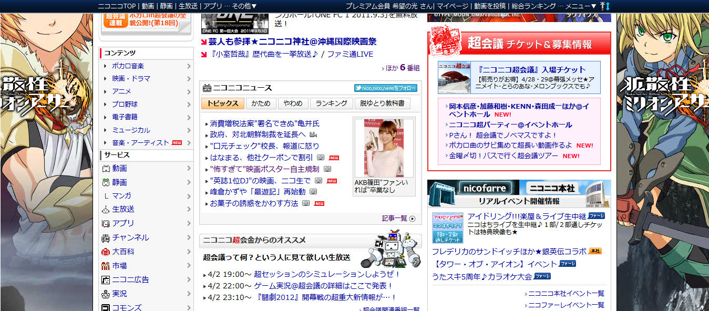Expand the 音楽・アーティスト row chevron

coord(189,143)
